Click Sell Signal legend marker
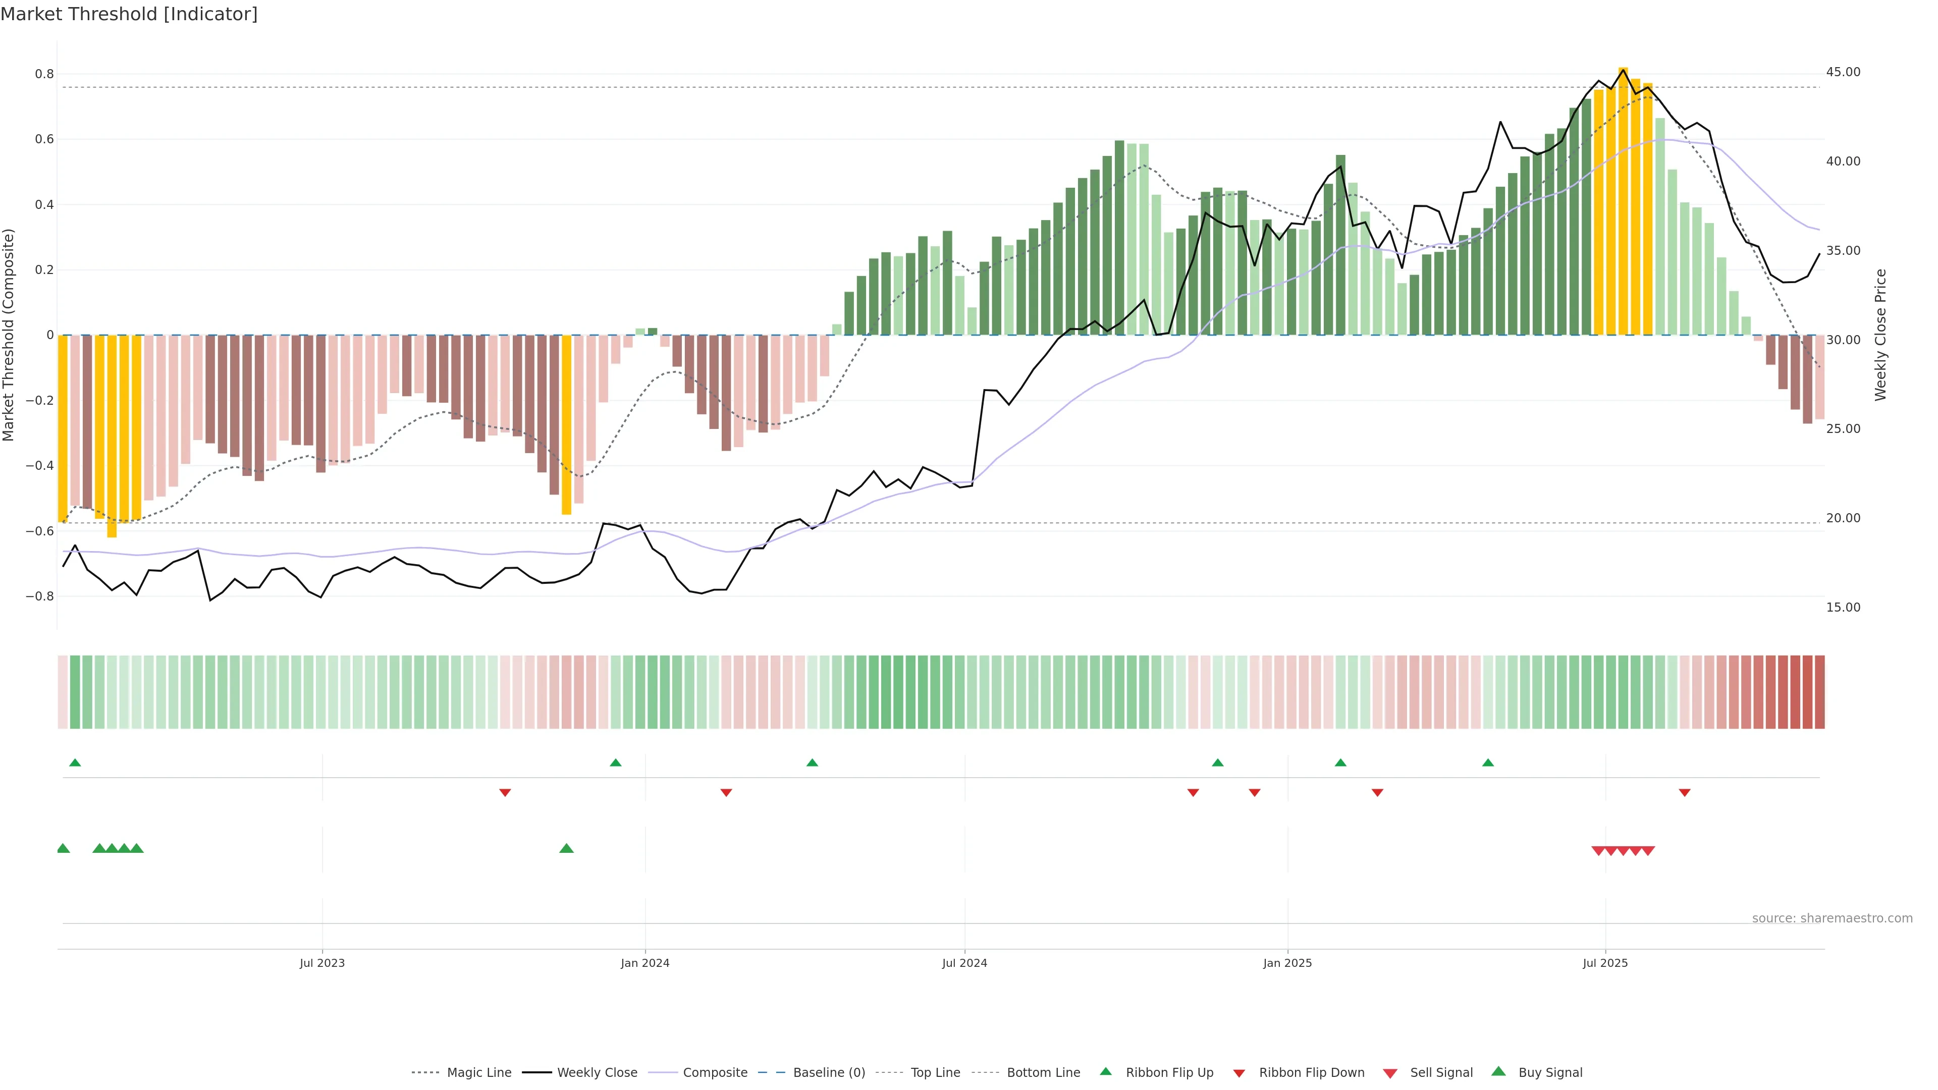The width and height of the screenshot is (1938, 1090). [x=1390, y=1073]
